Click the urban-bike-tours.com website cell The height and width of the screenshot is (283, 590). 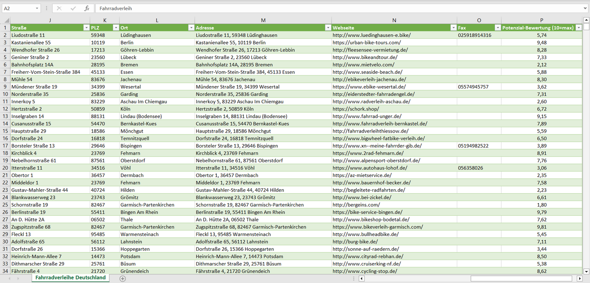[x=366, y=42]
